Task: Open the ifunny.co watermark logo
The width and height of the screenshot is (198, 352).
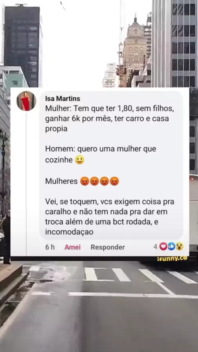Action: click(x=172, y=258)
